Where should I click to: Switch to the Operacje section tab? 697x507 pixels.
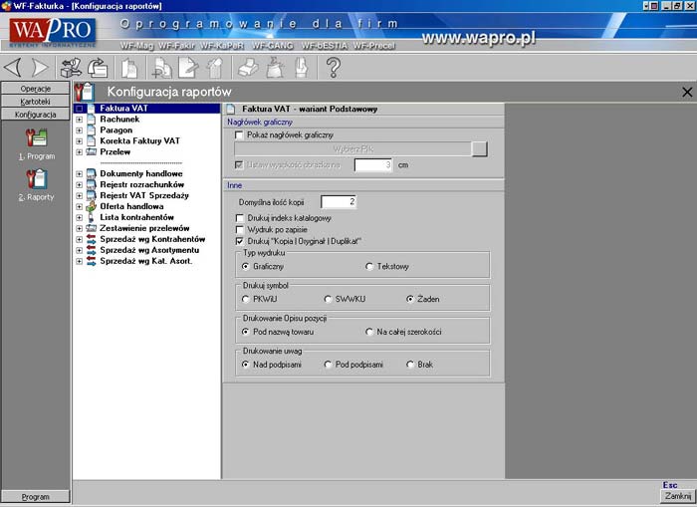click(36, 89)
